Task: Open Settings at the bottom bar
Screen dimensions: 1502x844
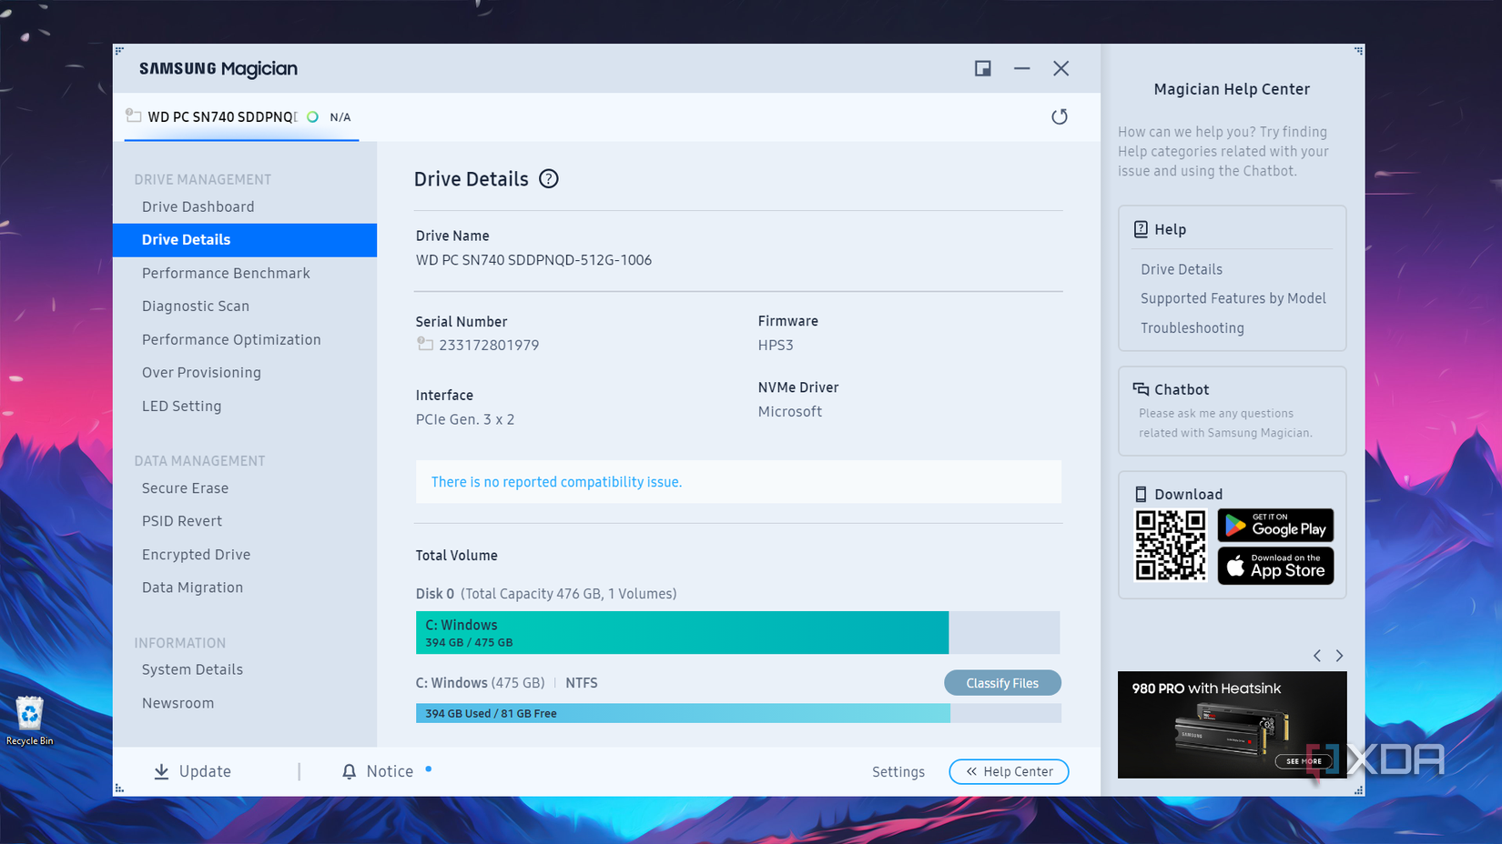Action: click(x=898, y=772)
